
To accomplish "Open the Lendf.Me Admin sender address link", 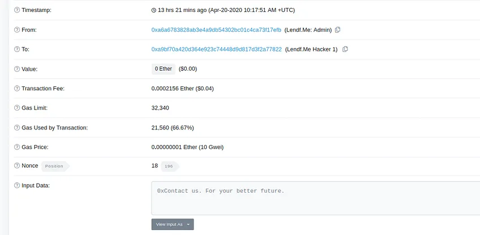I will 216,29.
